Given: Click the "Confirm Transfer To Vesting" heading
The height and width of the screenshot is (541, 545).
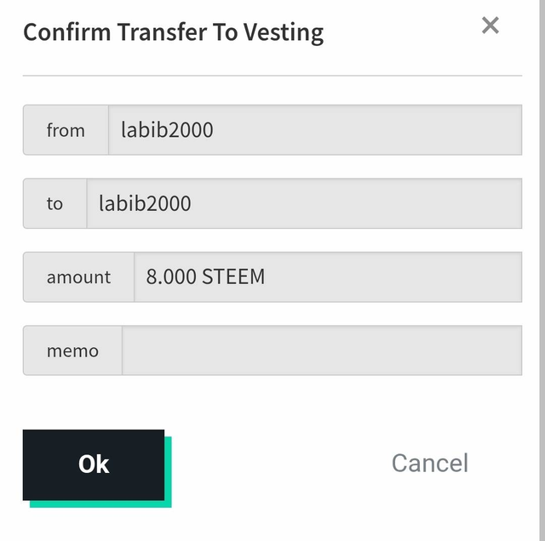Looking at the screenshot, I should point(173,33).
